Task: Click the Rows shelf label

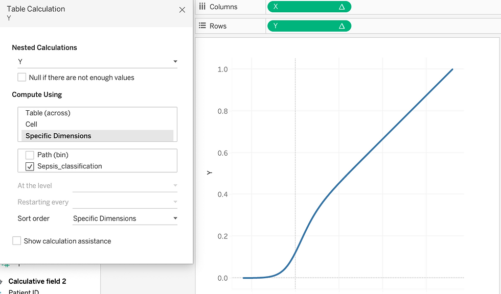Action: coord(218,26)
